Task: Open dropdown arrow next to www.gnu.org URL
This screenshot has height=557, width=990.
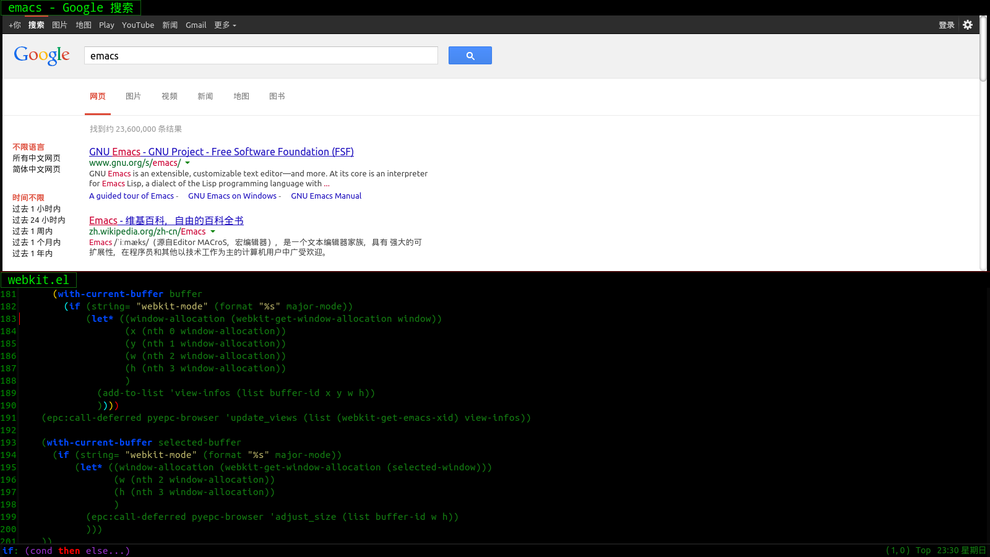Action: 187,163
